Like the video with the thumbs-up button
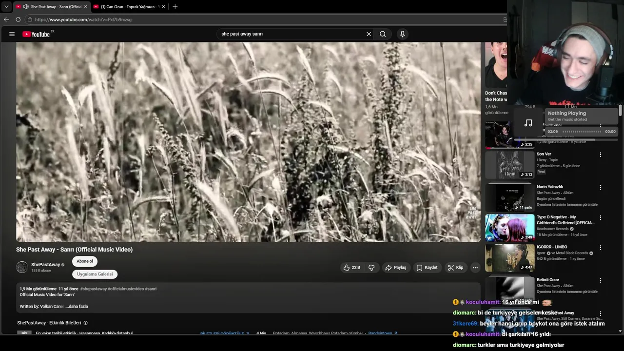This screenshot has height=351, width=624. coord(352,267)
